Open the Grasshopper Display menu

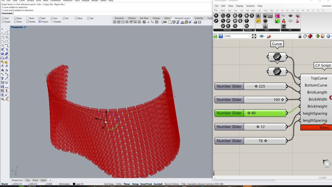pyautogui.click(x=240, y=6)
